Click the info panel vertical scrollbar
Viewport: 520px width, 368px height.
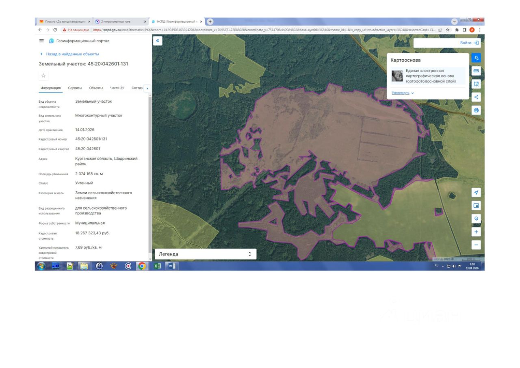point(150,175)
